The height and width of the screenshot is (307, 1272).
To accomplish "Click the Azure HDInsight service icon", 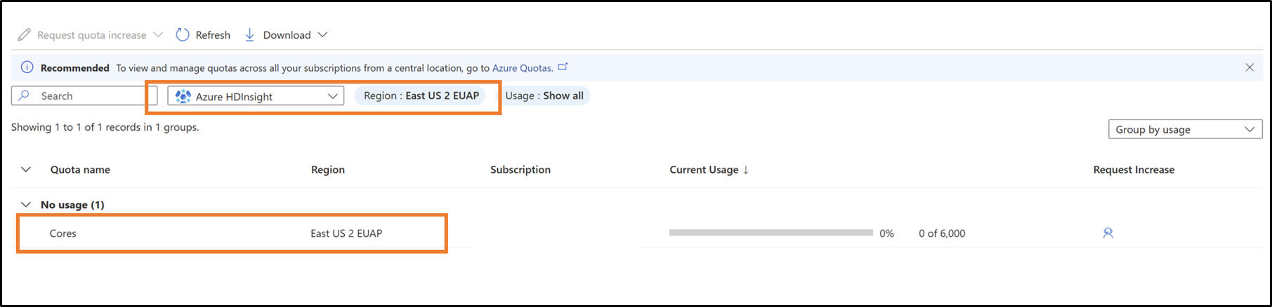I will click(183, 96).
